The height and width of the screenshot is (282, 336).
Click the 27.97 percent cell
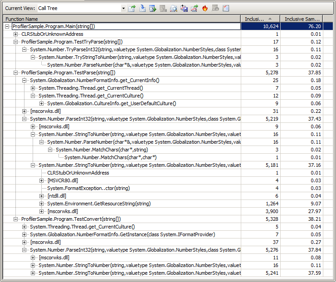(x=302, y=211)
